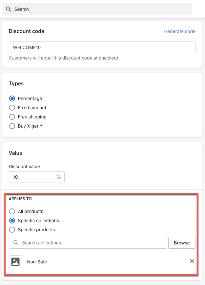The width and height of the screenshot is (205, 285).
Task: Select the Percentage discount type
Action: [x=12, y=98]
